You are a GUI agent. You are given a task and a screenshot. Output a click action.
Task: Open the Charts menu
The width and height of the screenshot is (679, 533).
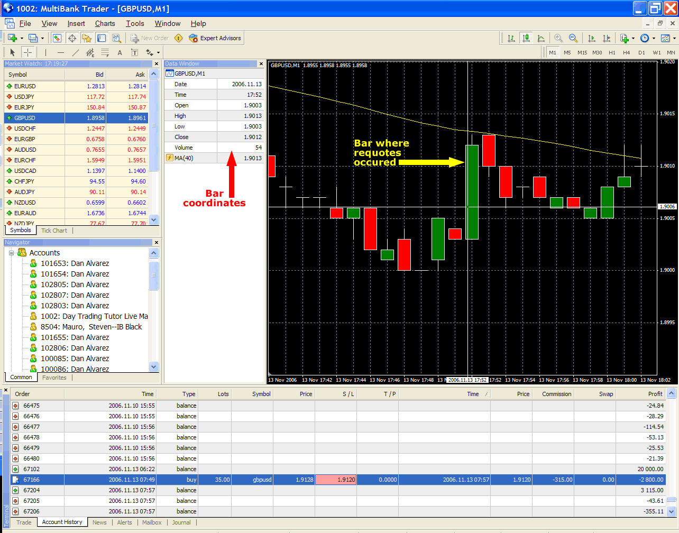105,23
